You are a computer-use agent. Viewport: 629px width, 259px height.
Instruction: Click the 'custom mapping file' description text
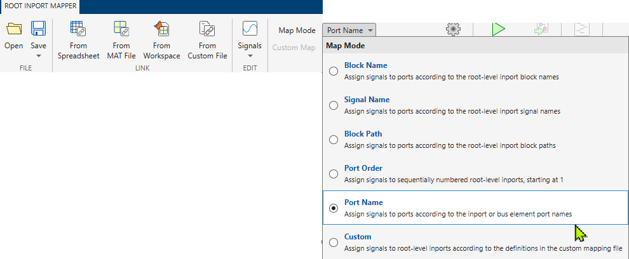click(x=484, y=249)
